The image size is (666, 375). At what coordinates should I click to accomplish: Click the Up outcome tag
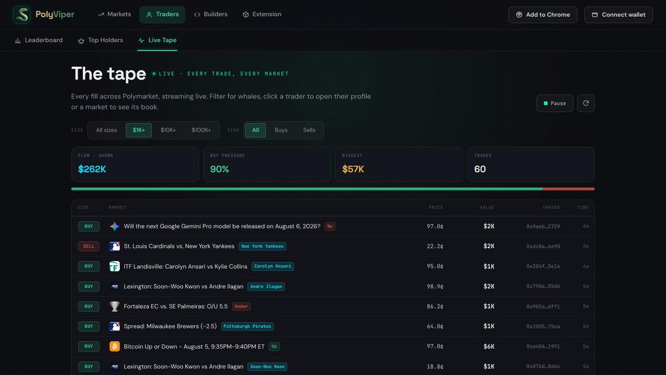tap(274, 346)
